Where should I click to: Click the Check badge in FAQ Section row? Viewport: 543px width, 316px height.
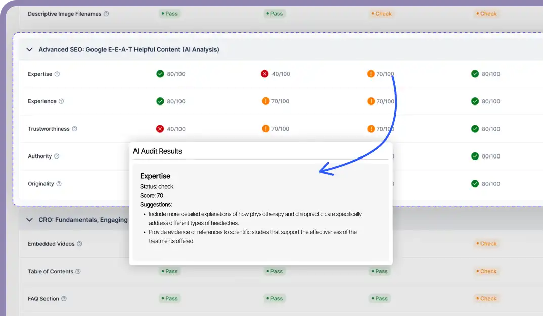pyautogui.click(x=486, y=298)
